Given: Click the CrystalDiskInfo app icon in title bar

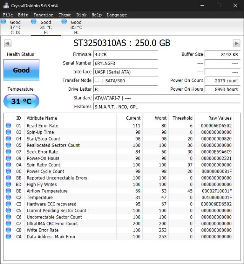Looking at the screenshot, I should click(x=6, y=5).
